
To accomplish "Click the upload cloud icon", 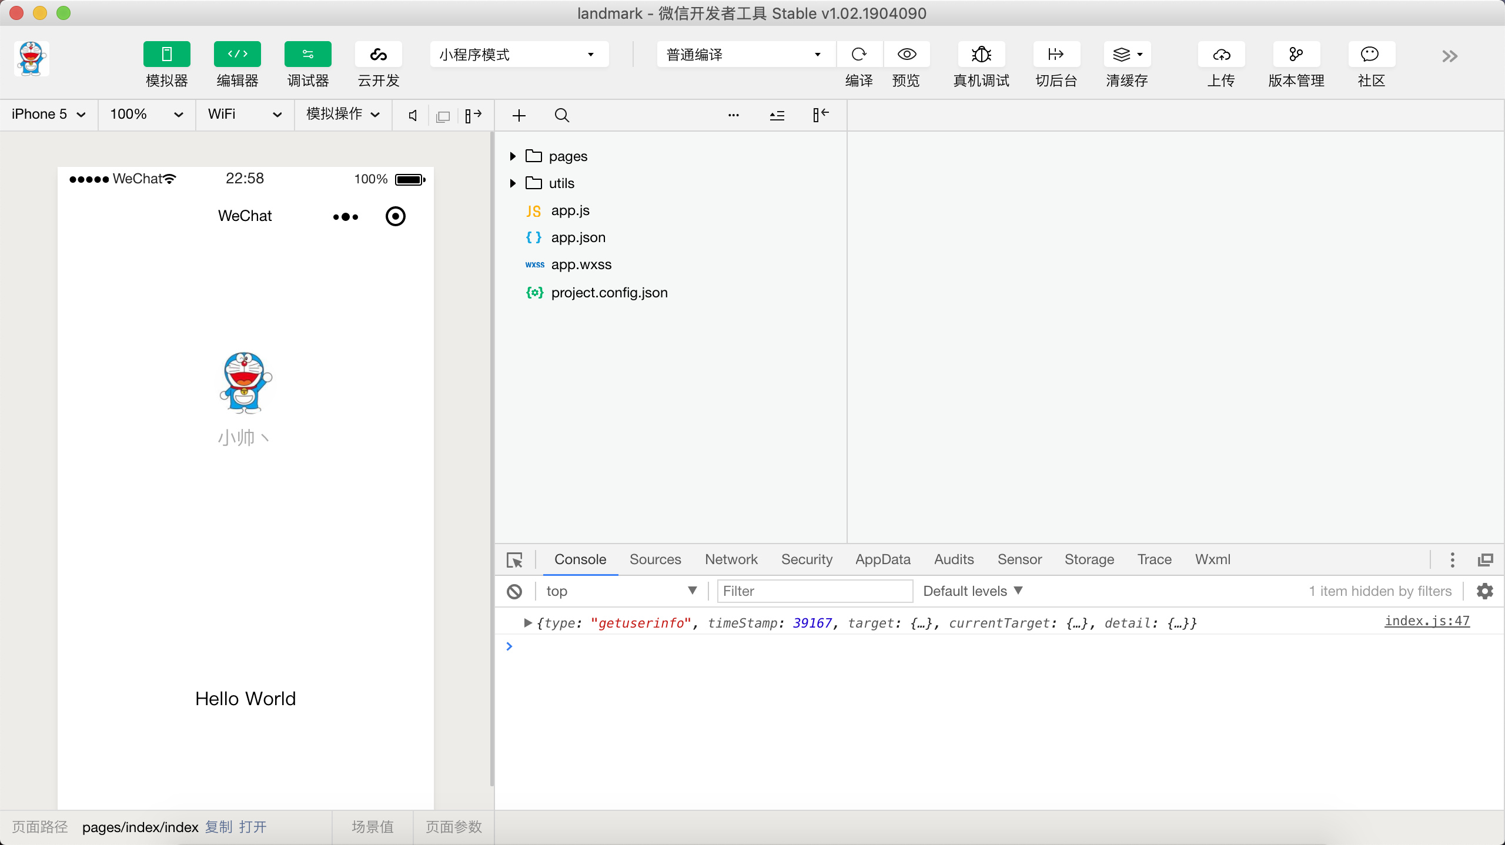I will [x=1221, y=55].
